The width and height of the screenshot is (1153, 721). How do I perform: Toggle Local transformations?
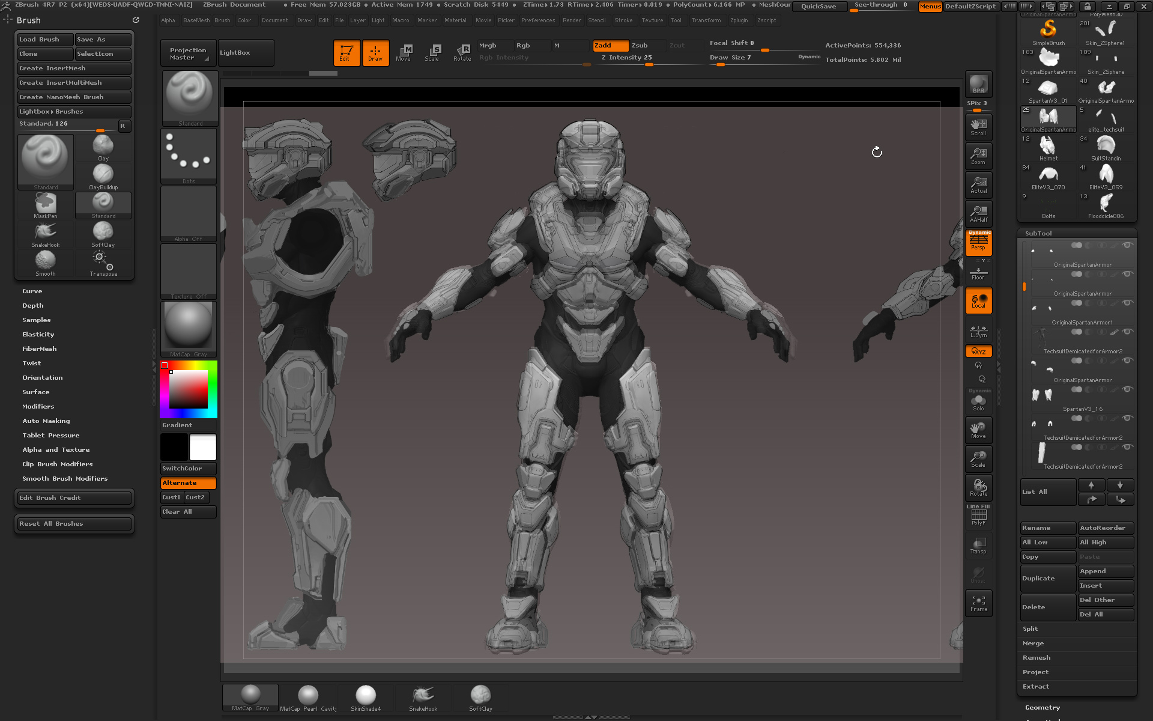[x=978, y=300]
